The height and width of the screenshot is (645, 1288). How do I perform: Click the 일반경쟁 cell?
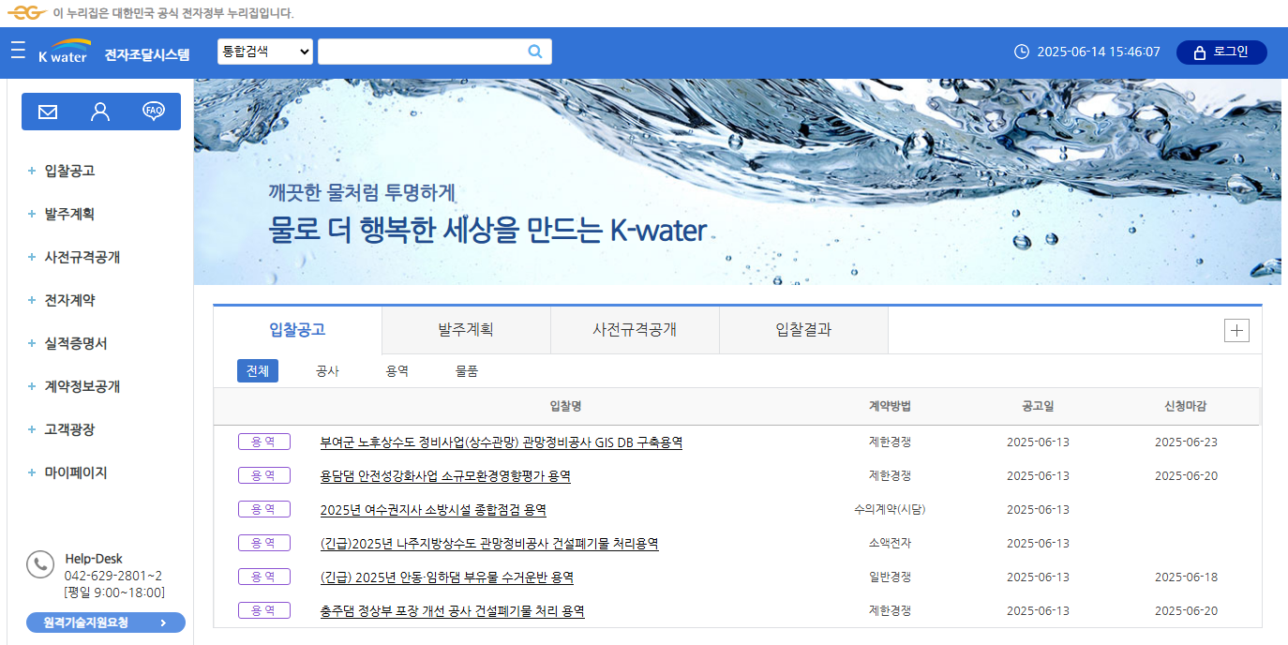click(890, 577)
